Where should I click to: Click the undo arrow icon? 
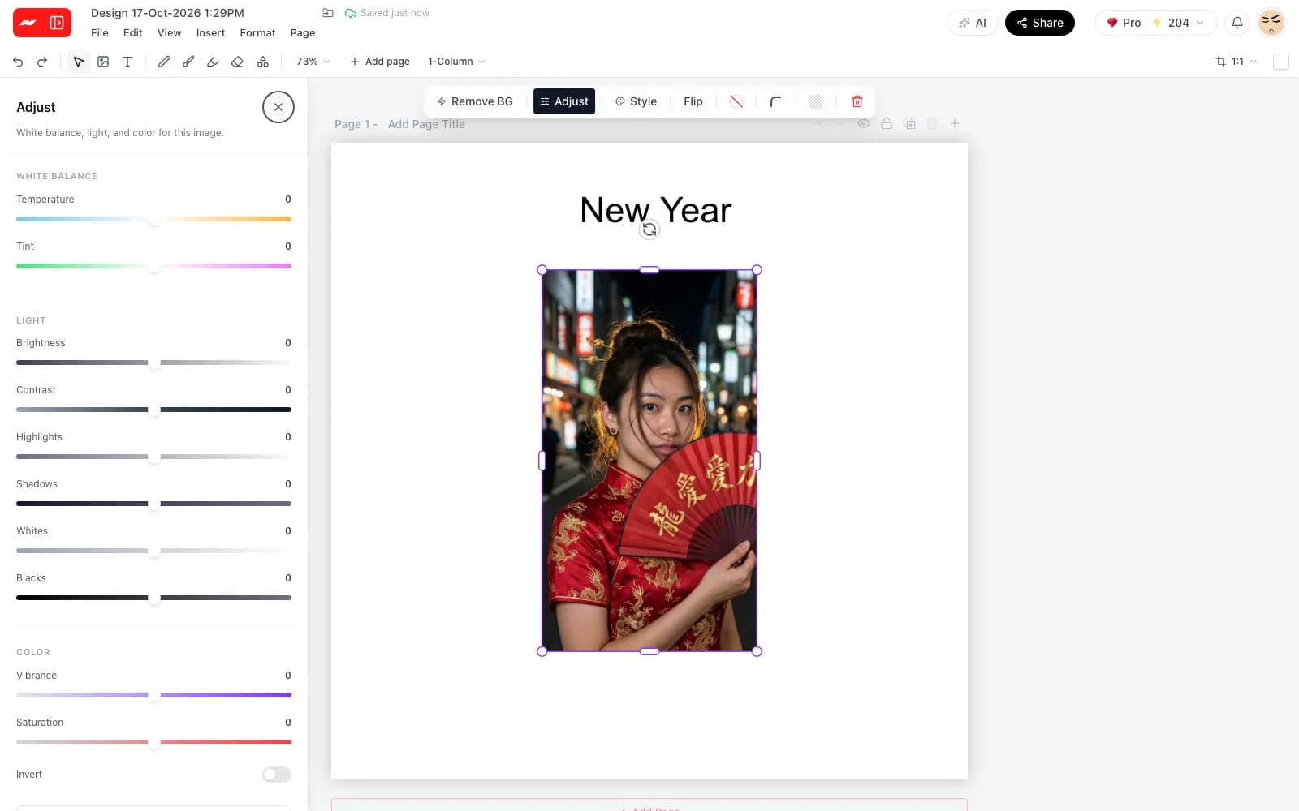tap(18, 62)
